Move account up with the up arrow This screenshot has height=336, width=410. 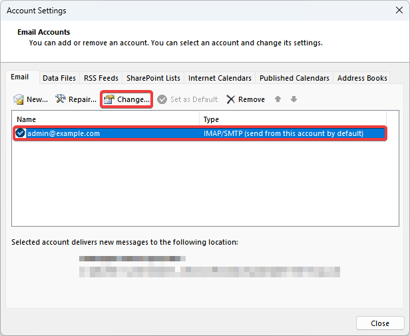point(278,99)
